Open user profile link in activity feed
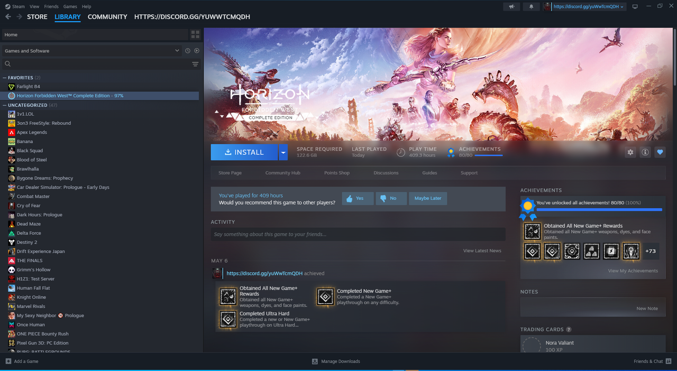The height and width of the screenshot is (371, 677). (264, 273)
